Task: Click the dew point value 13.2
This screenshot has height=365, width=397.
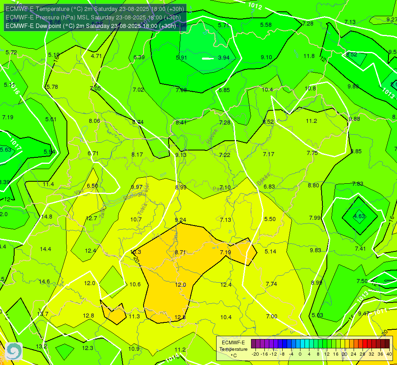Action: click(41, 346)
